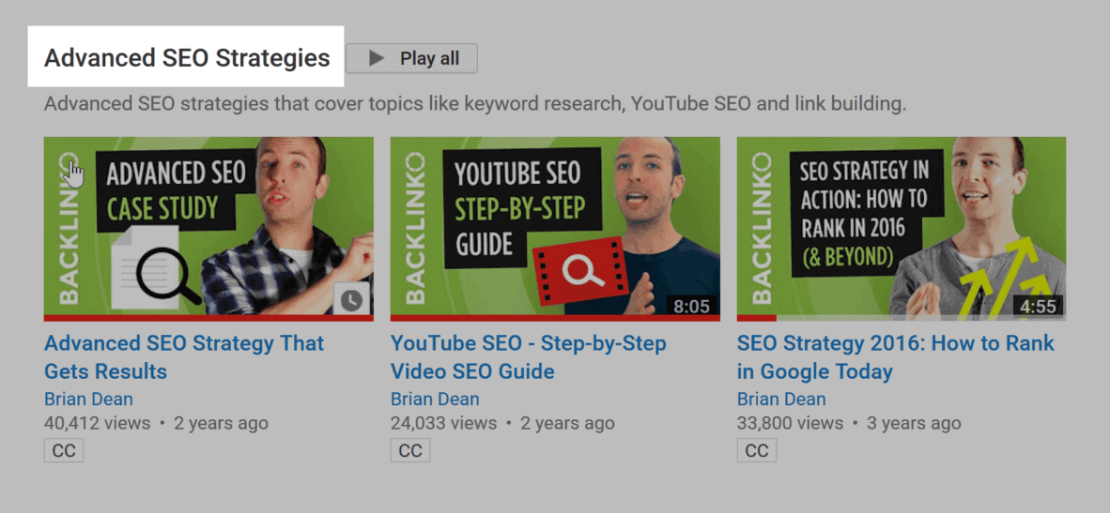The height and width of the screenshot is (513, 1110).
Task: Click the CC badge under YouTube SEO video
Action: tap(409, 450)
